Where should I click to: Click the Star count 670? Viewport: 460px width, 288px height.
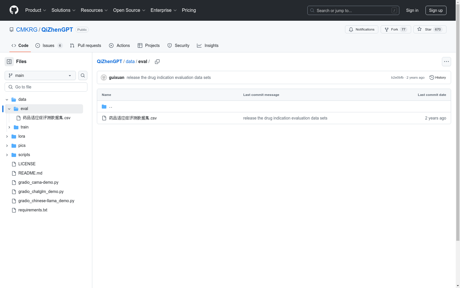pyautogui.click(x=438, y=29)
